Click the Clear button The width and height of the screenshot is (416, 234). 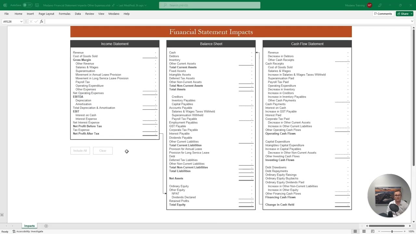[103, 151]
